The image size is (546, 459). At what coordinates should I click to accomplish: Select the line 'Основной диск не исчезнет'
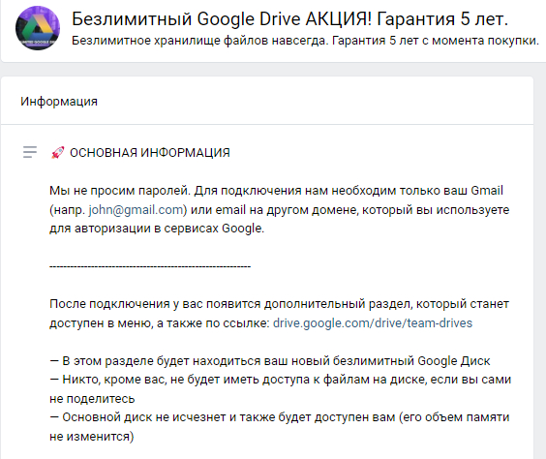[280, 417]
